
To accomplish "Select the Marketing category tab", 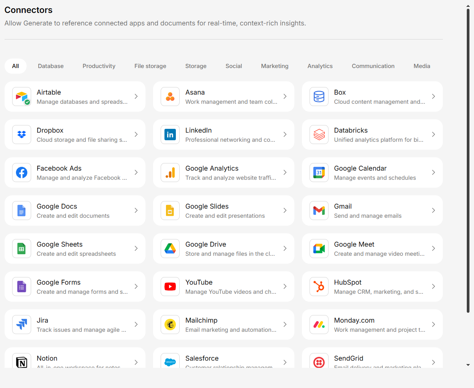I will pyautogui.click(x=275, y=66).
